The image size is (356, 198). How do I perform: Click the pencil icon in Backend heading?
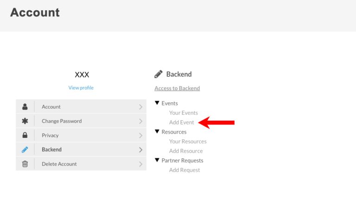(x=159, y=74)
